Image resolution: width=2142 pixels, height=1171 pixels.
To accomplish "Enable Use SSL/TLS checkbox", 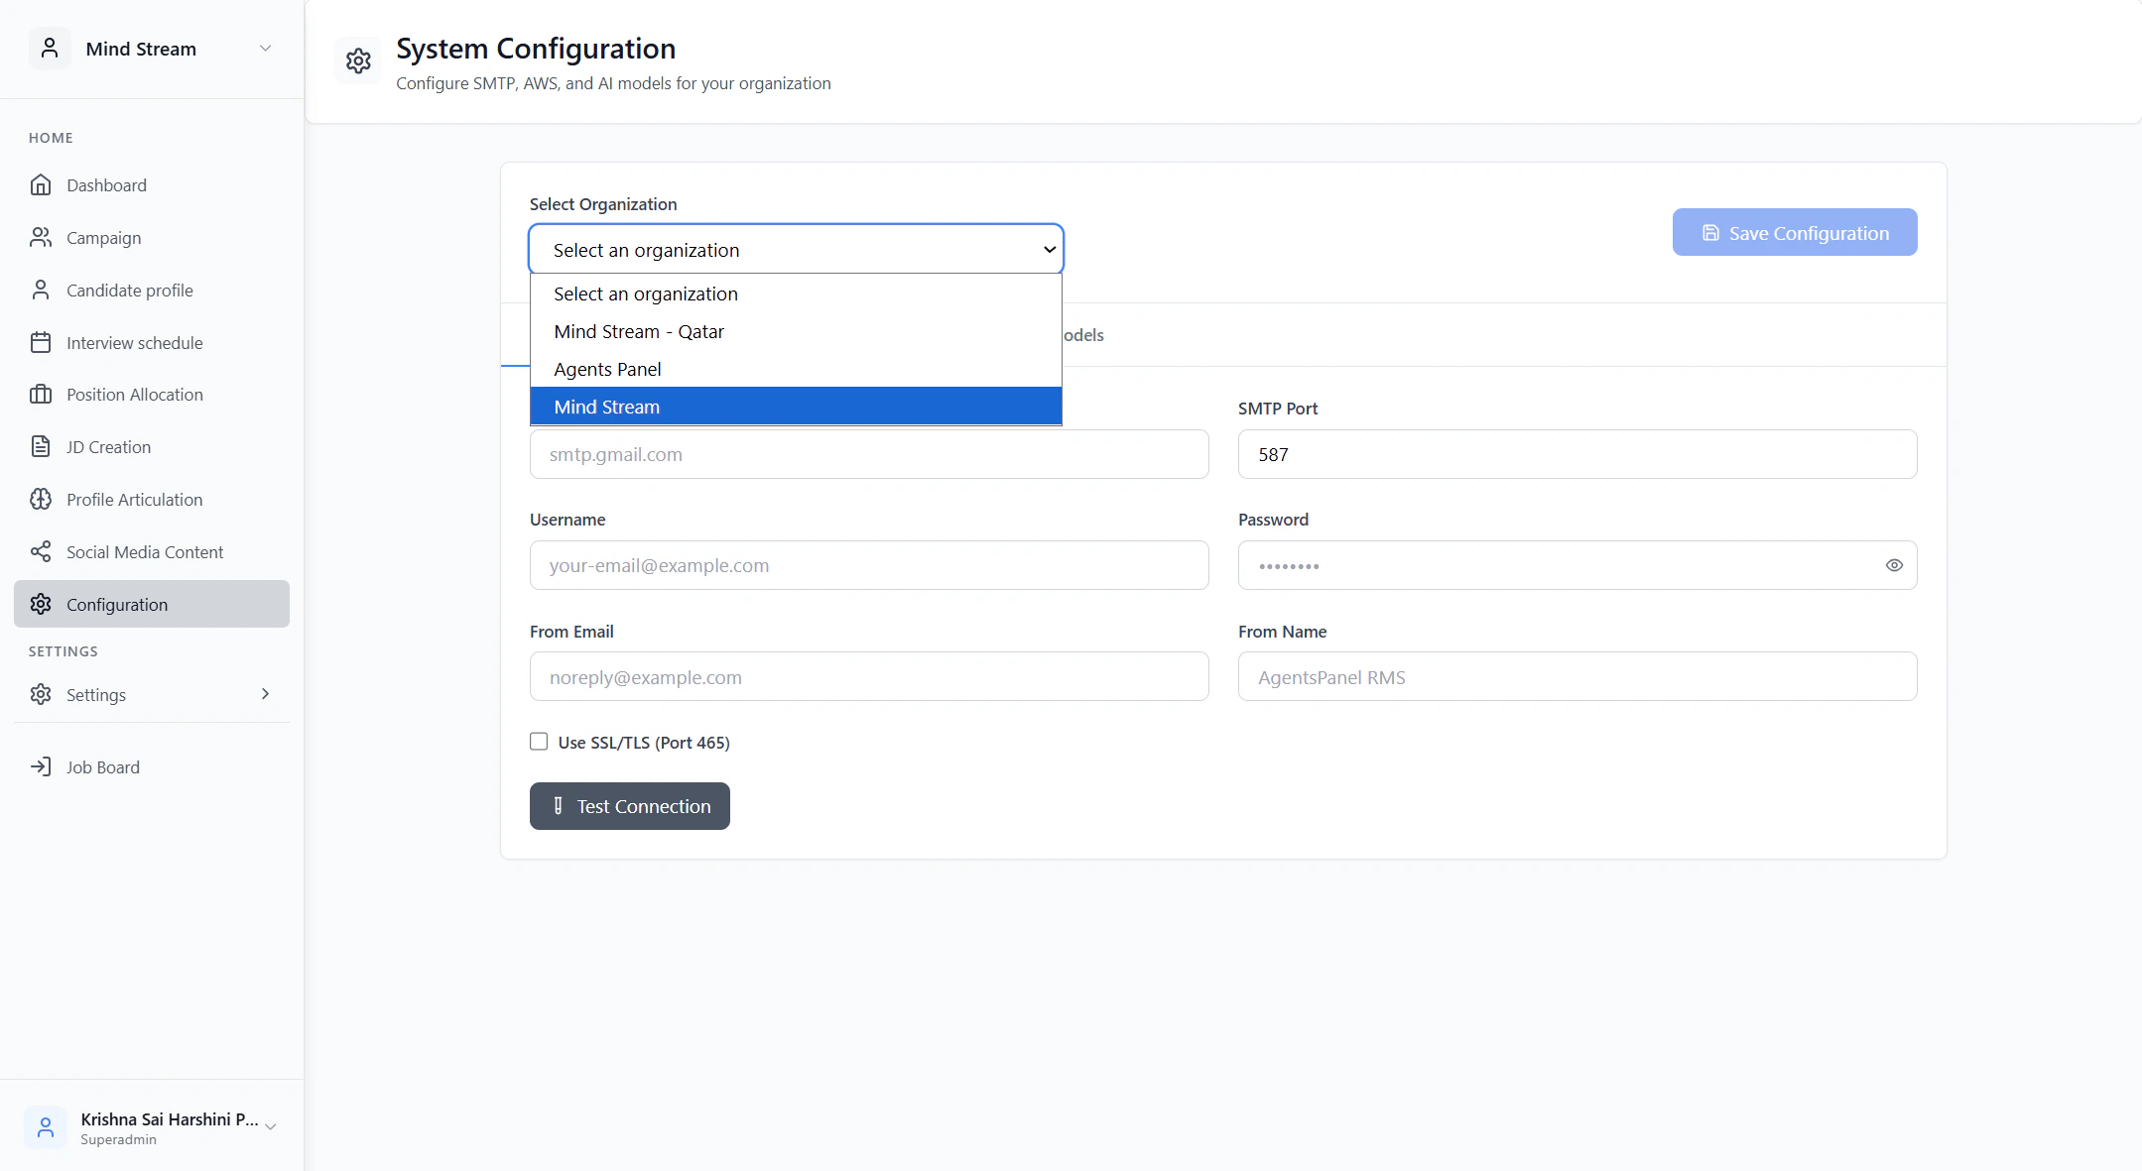I will click(x=539, y=742).
